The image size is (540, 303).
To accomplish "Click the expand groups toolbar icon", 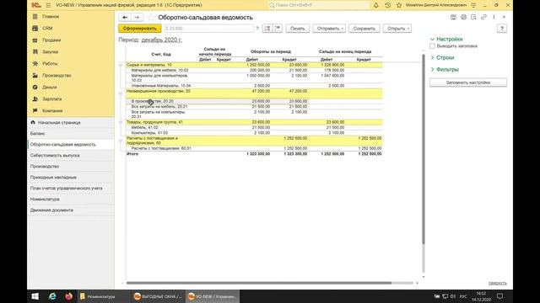I will tap(267, 29).
